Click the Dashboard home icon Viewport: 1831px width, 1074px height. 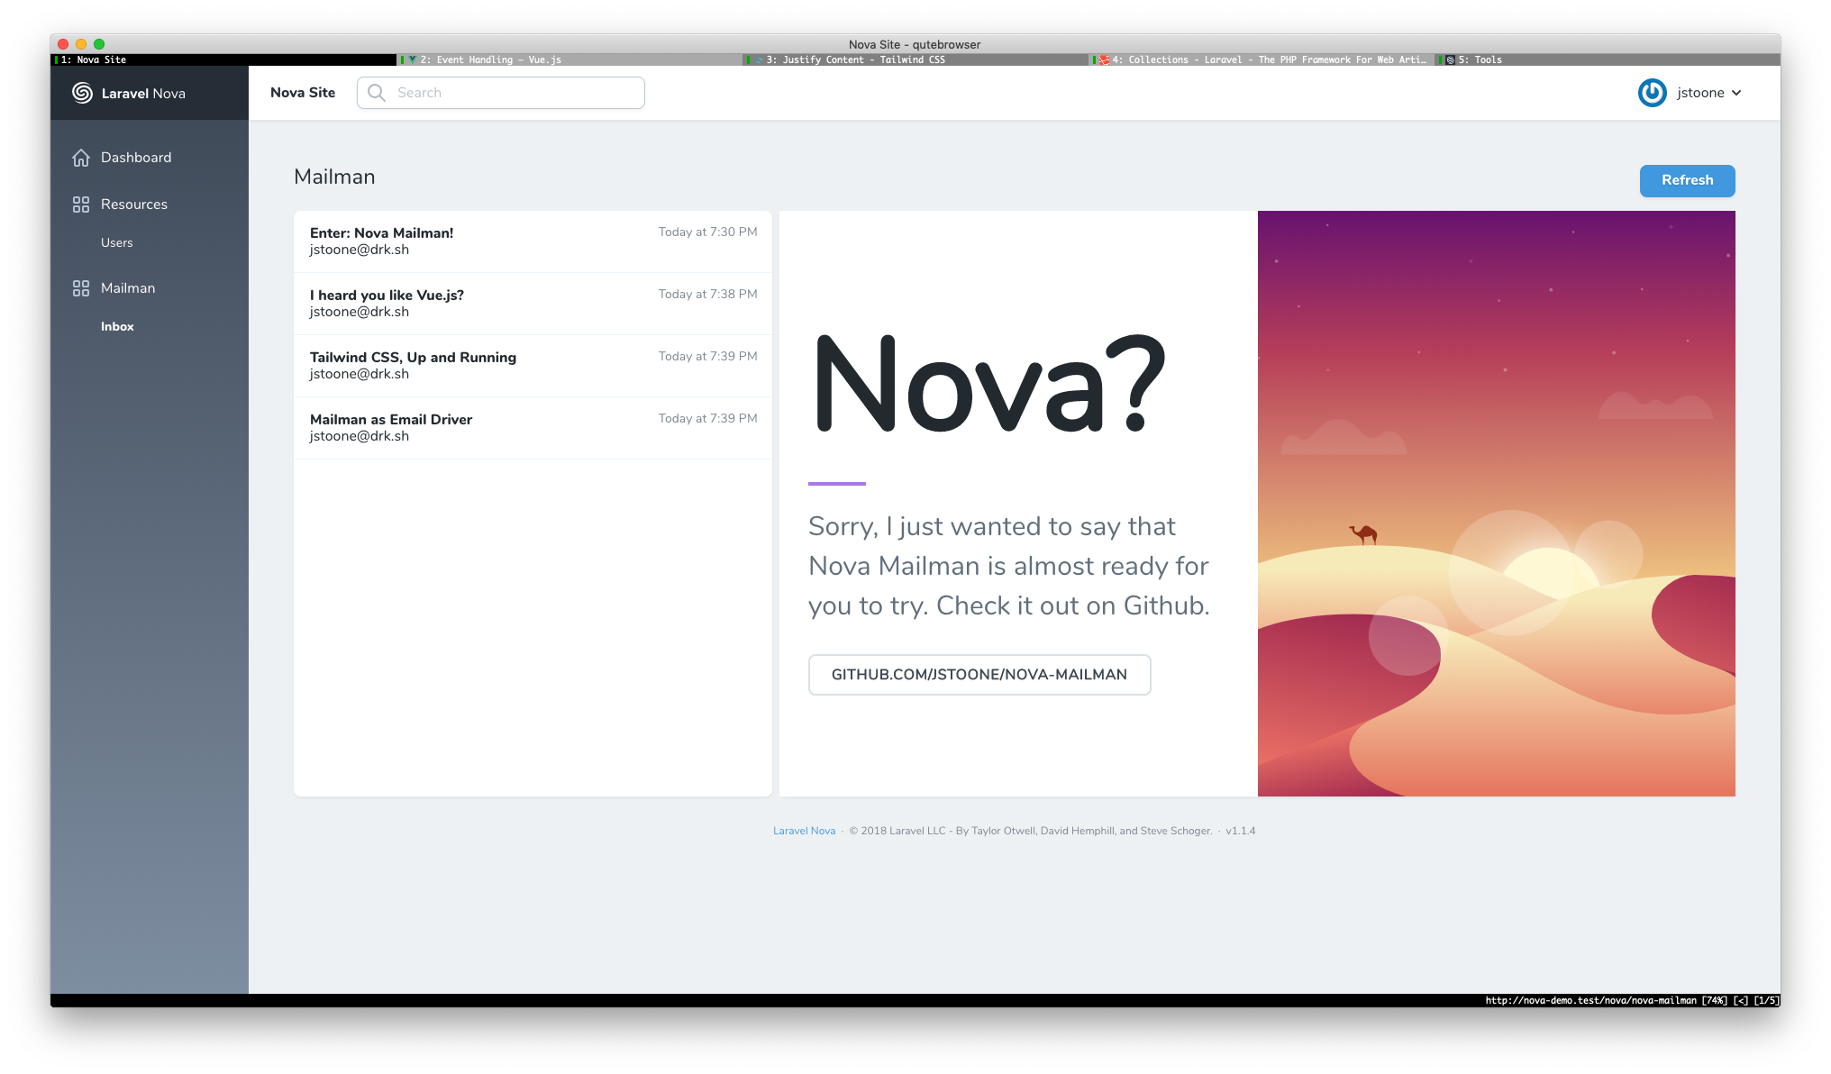pyautogui.click(x=81, y=158)
